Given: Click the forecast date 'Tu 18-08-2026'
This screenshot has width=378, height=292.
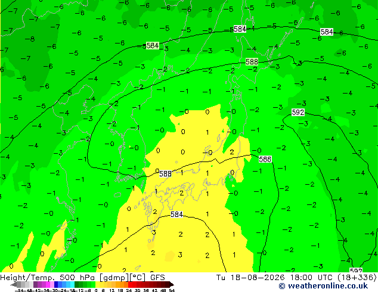Looking at the screenshot, I should [251, 278].
